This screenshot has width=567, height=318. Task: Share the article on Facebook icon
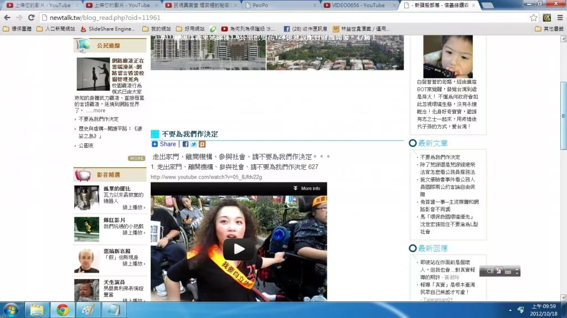(185, 144)
